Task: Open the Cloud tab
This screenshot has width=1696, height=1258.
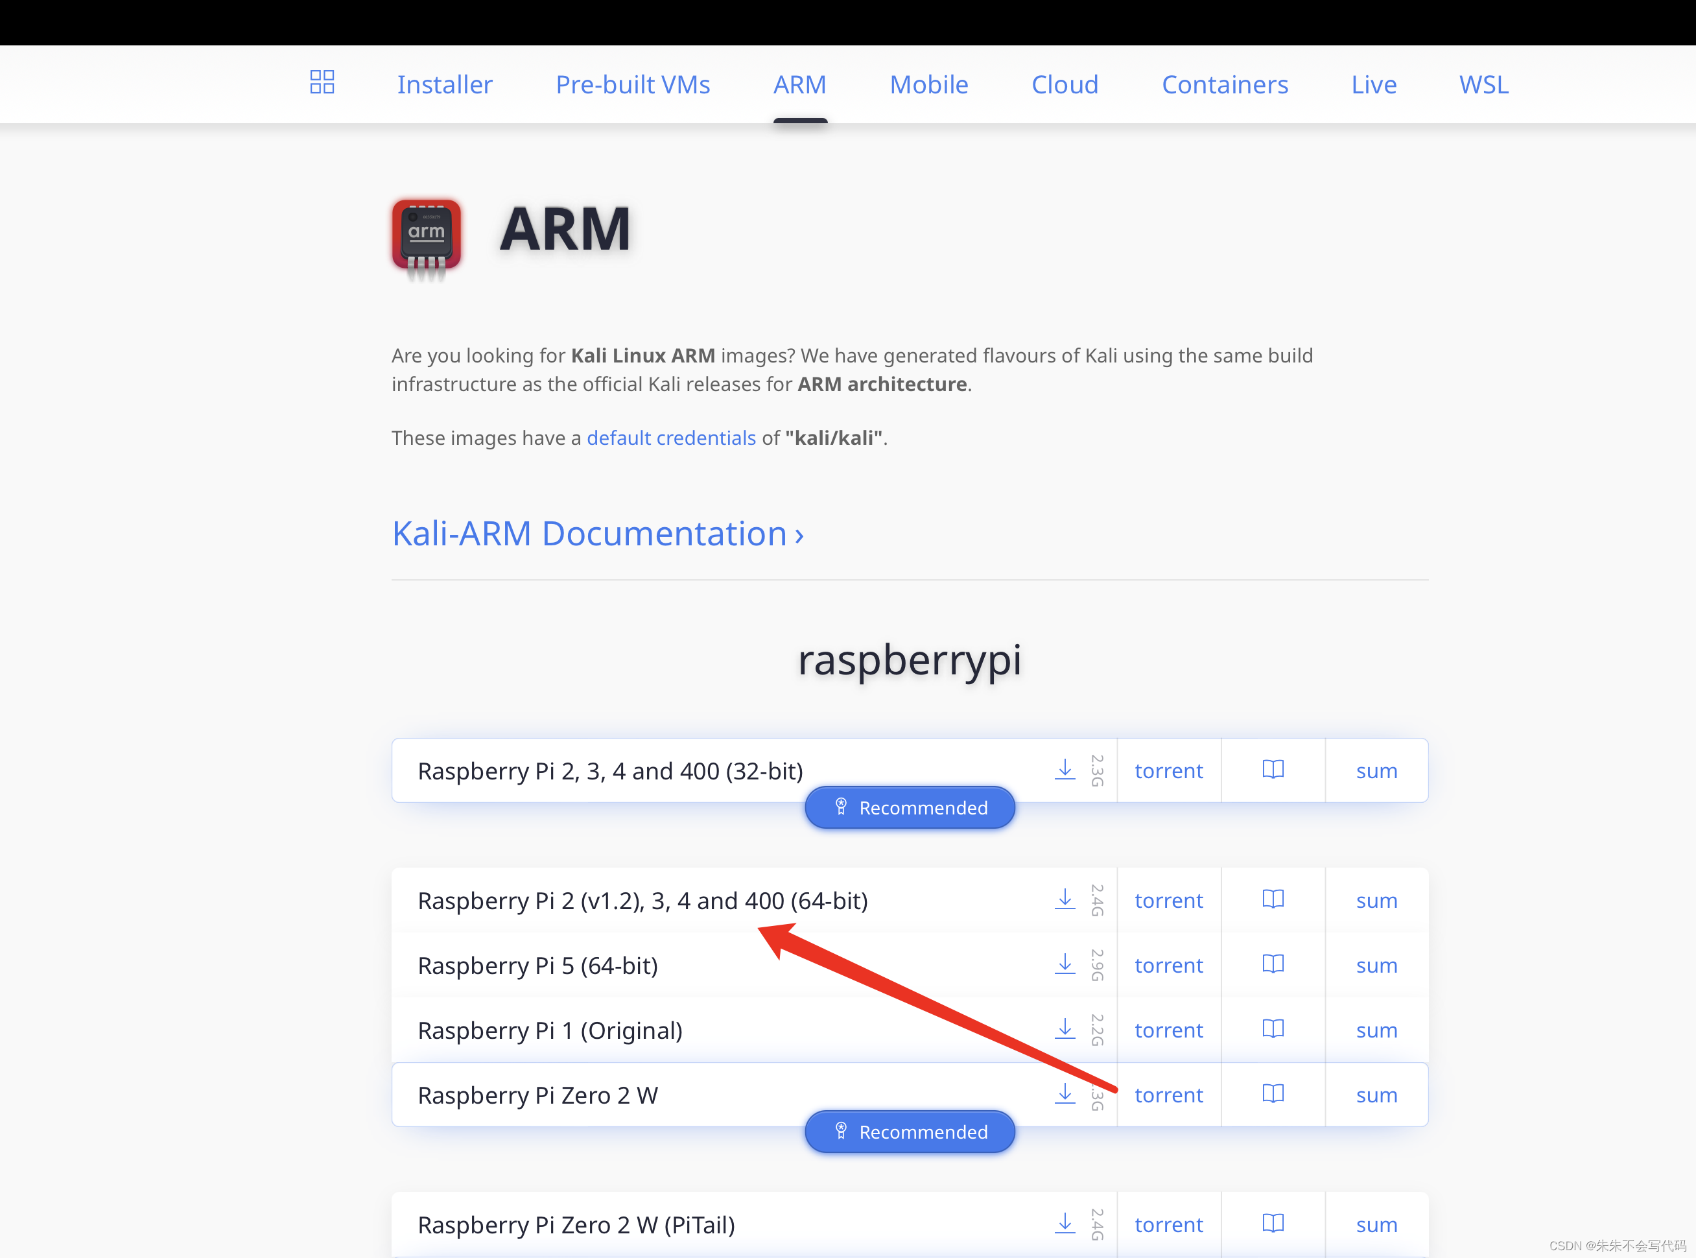Action: pyautogui.click(x=1065, y=84)
